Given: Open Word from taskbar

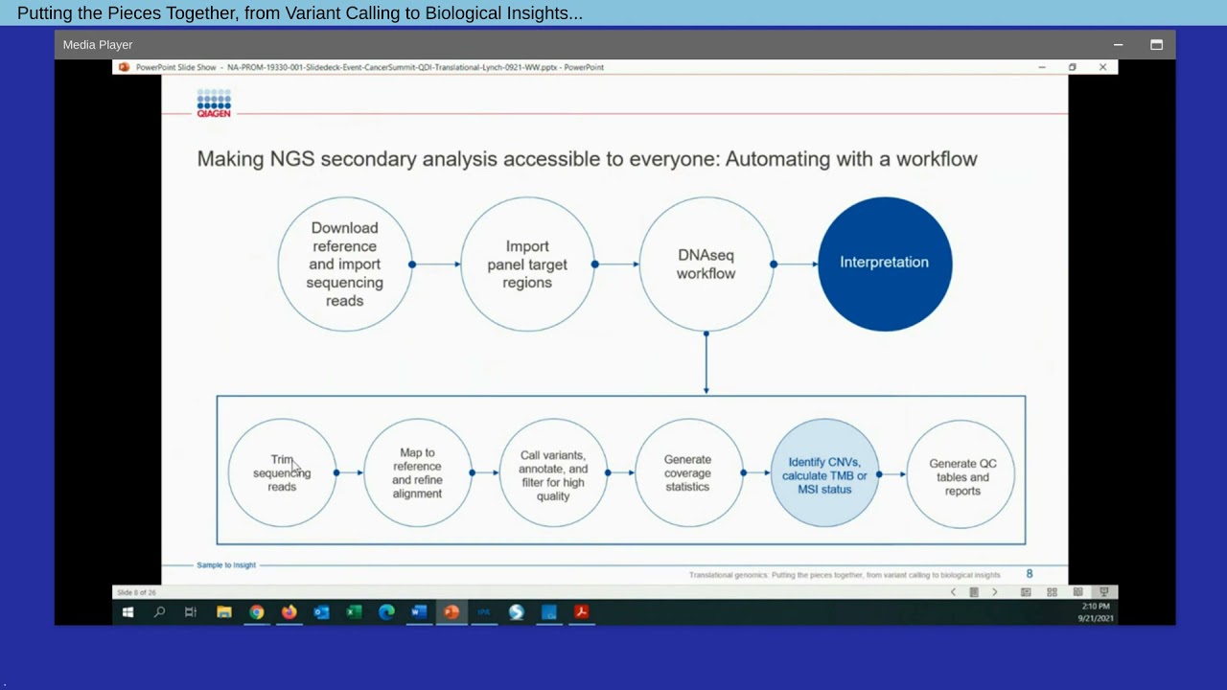Looking at the screenshot, I should coord(419,612).
